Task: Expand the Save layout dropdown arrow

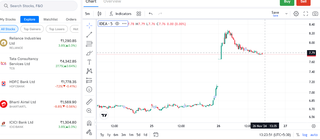Action: click(x=286, y=14)
